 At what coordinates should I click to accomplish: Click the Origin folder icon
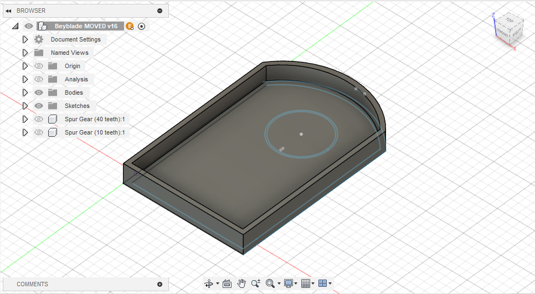(53, 66)
